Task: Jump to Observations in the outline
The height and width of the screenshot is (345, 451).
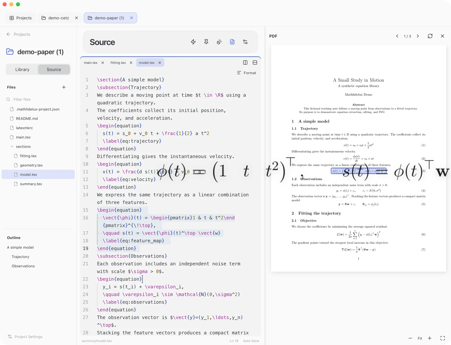Action: point(23,266)
